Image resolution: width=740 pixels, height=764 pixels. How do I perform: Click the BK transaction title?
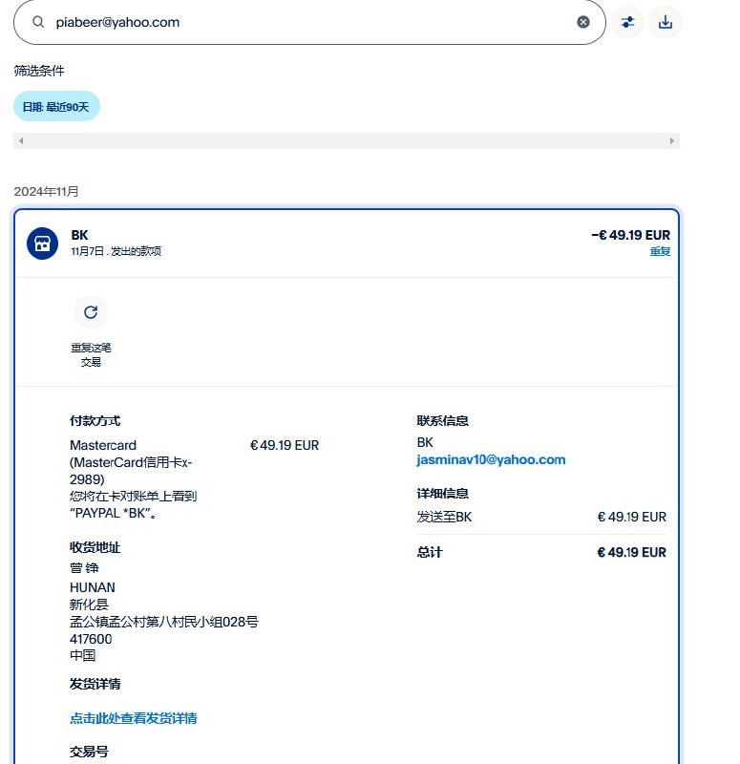point(79,235)
